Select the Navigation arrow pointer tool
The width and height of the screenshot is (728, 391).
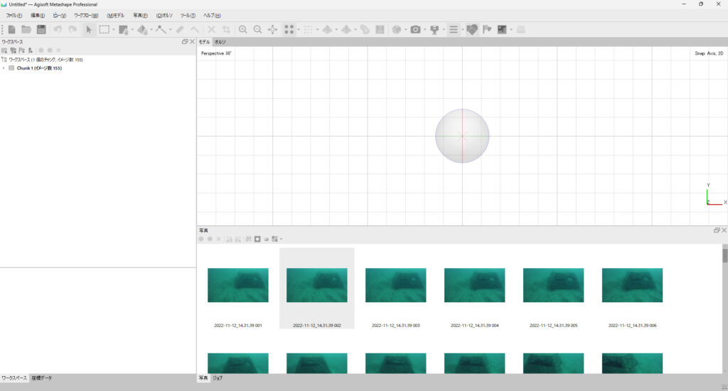click(x=89, y=30)
